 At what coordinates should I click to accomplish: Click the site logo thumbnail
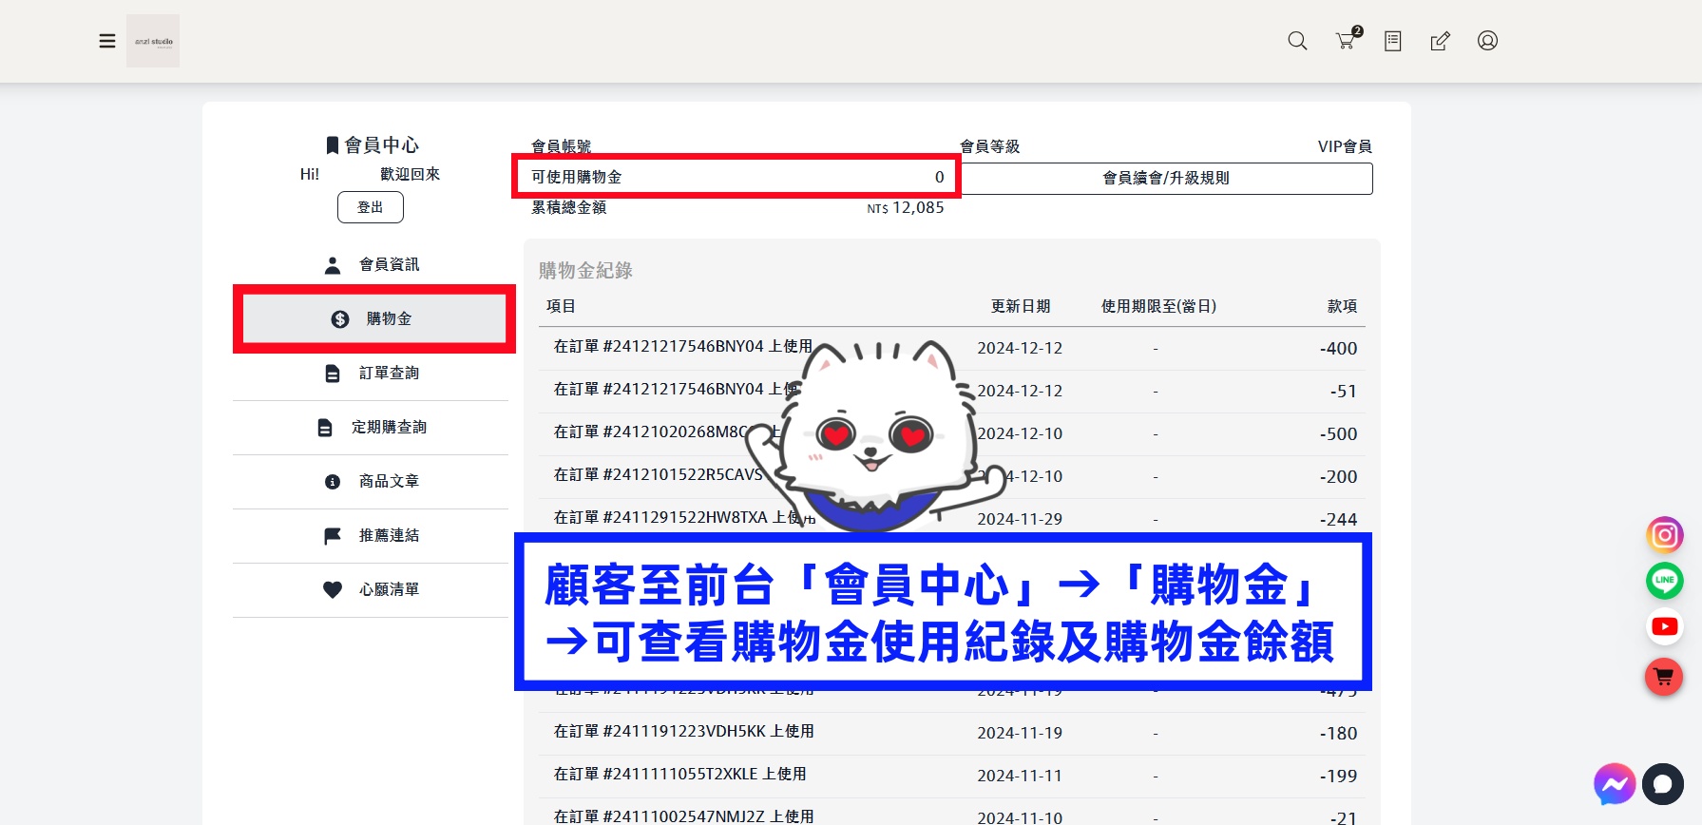click(x=153, y=41)
